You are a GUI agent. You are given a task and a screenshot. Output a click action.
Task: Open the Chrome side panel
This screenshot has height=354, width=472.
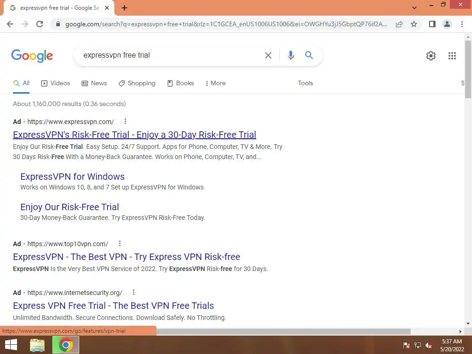point(432,24)
